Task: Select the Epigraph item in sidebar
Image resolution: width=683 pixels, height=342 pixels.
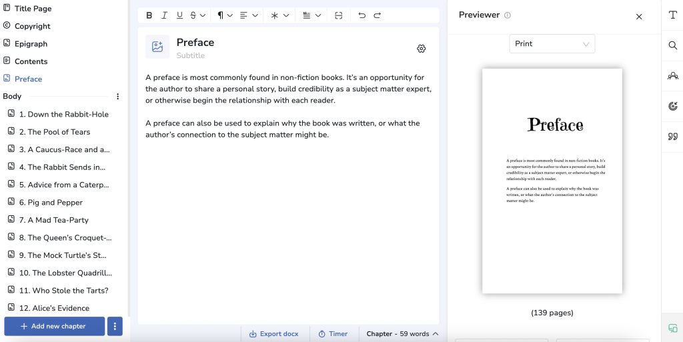Action: [31, 44]
